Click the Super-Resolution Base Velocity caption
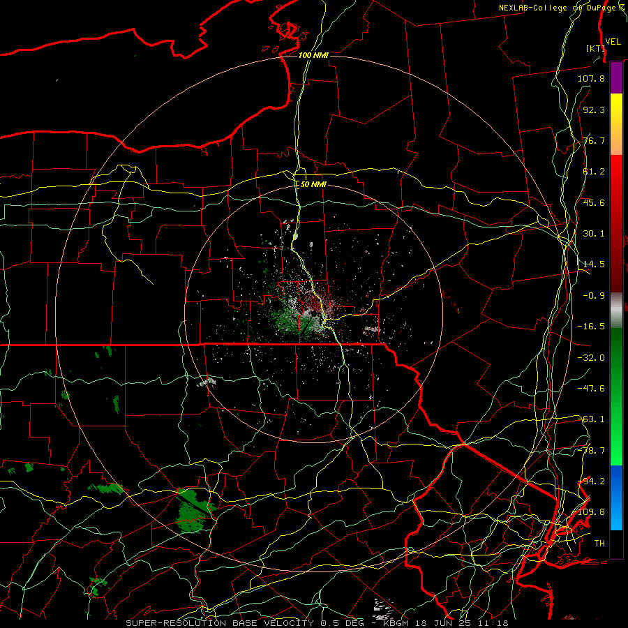This screenshot has width=628, height=628. point(317,623)
